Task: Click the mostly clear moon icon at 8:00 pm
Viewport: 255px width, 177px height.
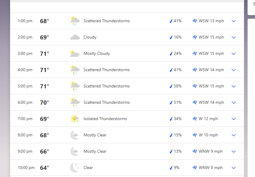Action: click(x=75, y=135)
